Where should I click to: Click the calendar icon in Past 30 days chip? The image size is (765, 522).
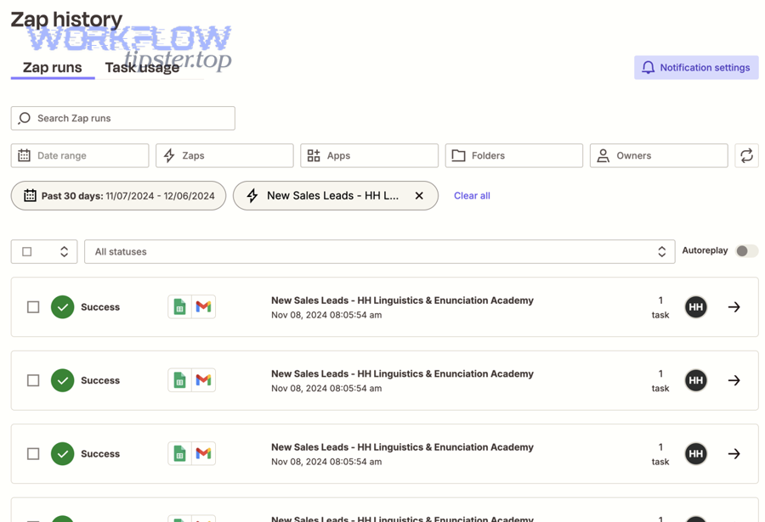30,195
